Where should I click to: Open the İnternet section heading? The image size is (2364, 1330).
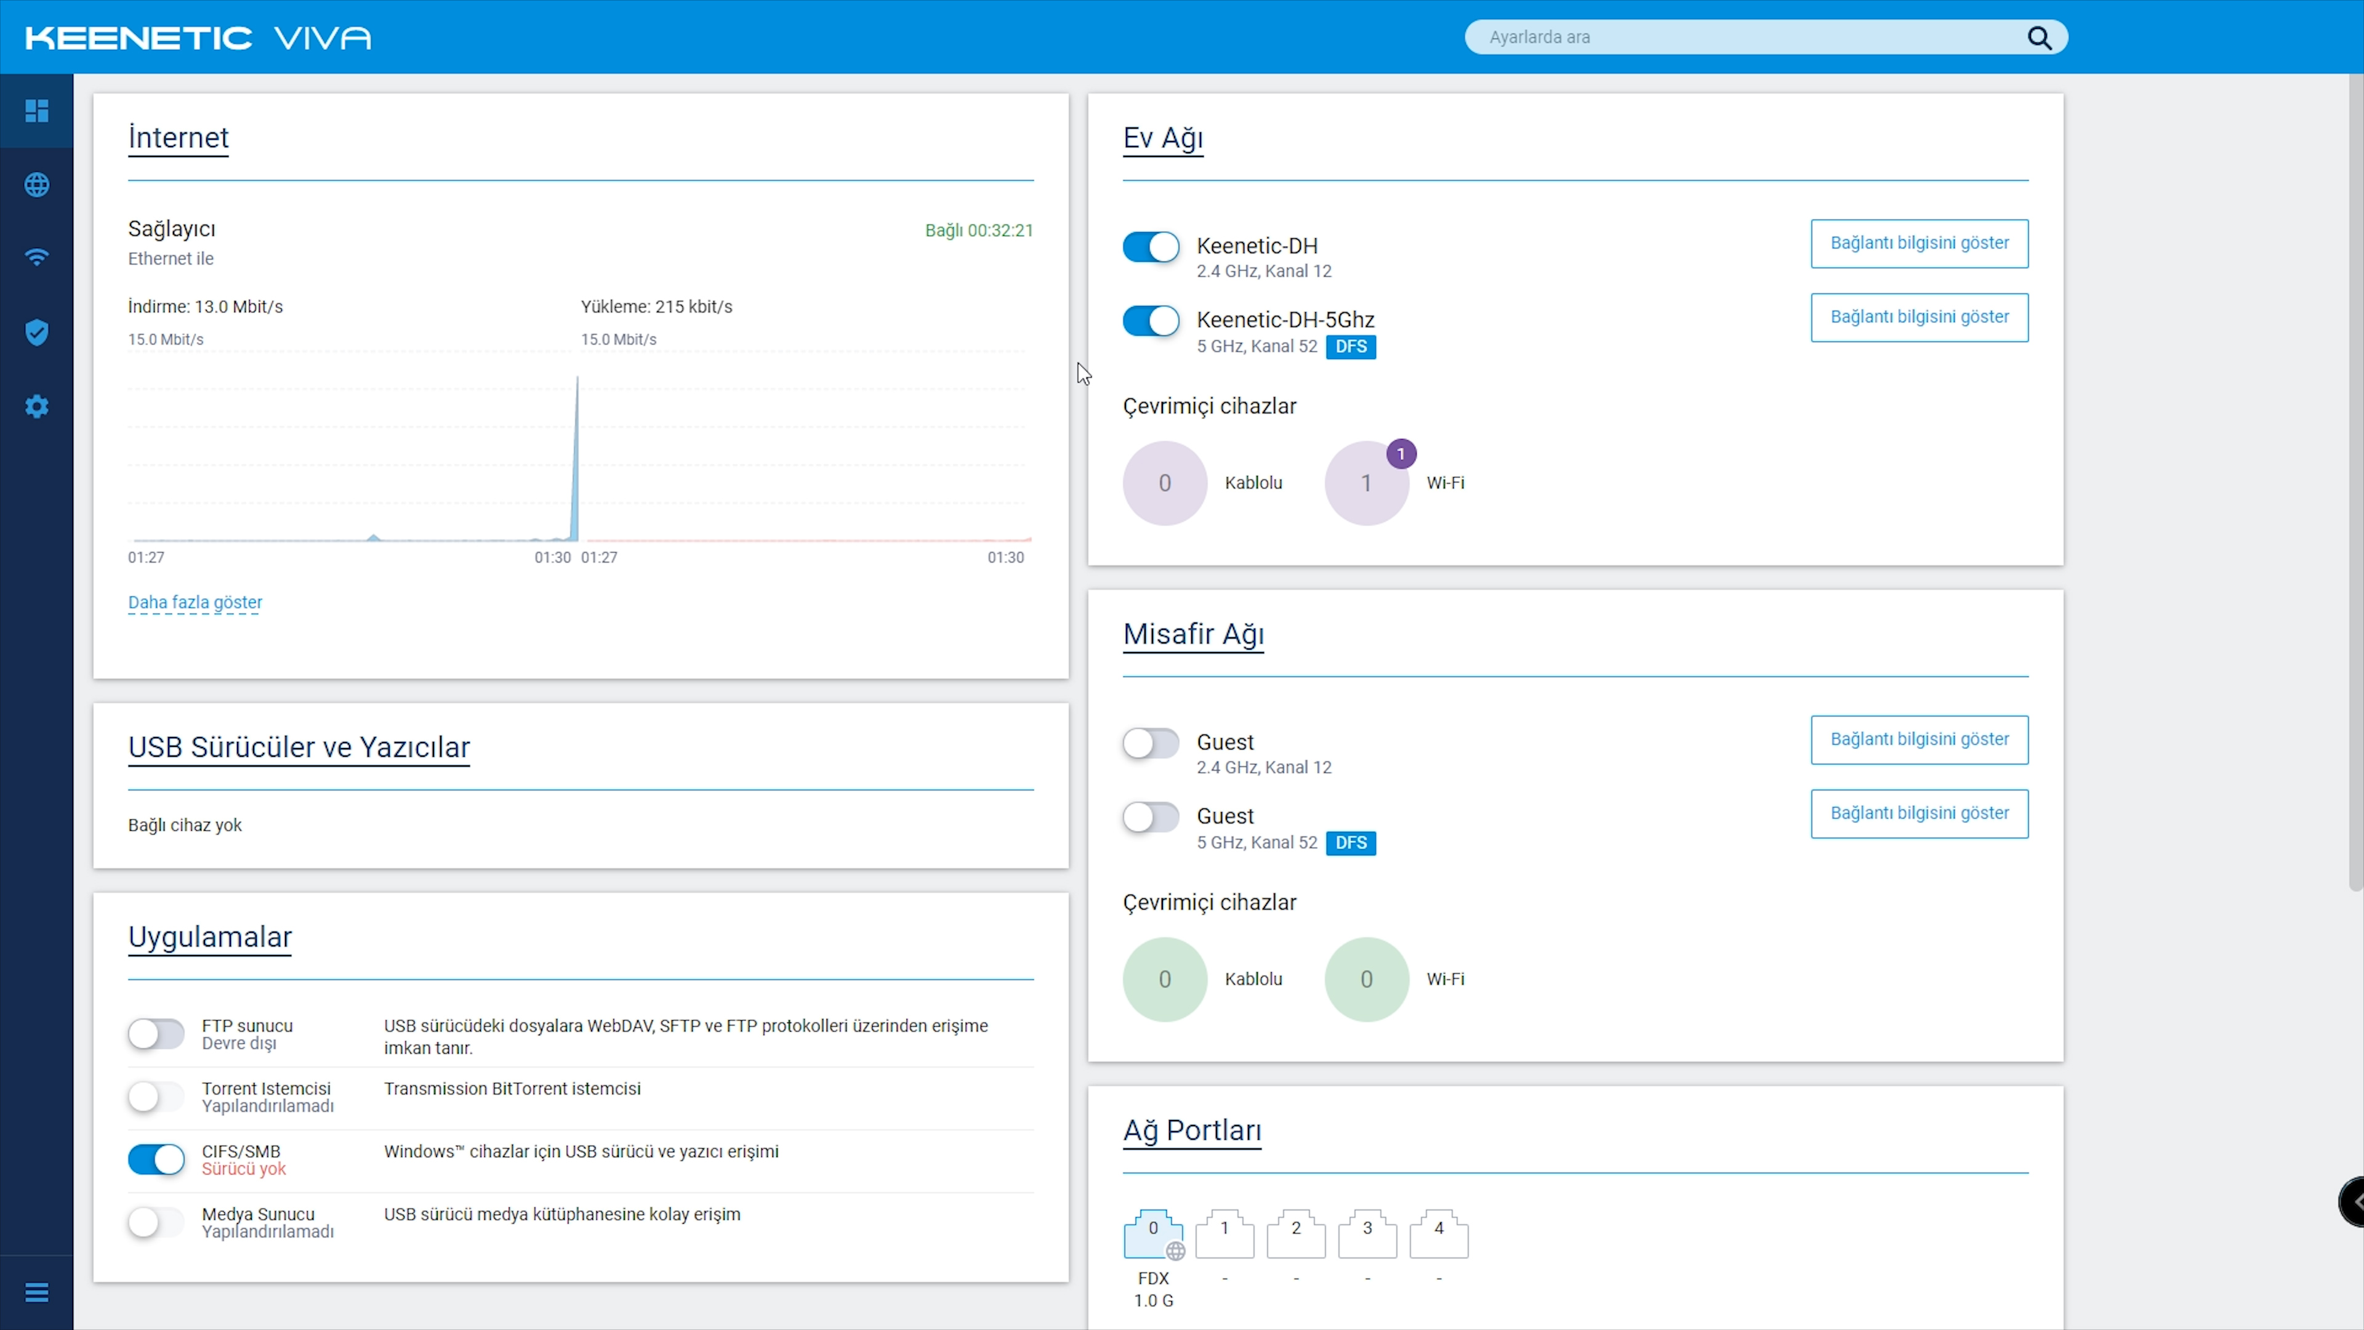[x=178, y=138]
